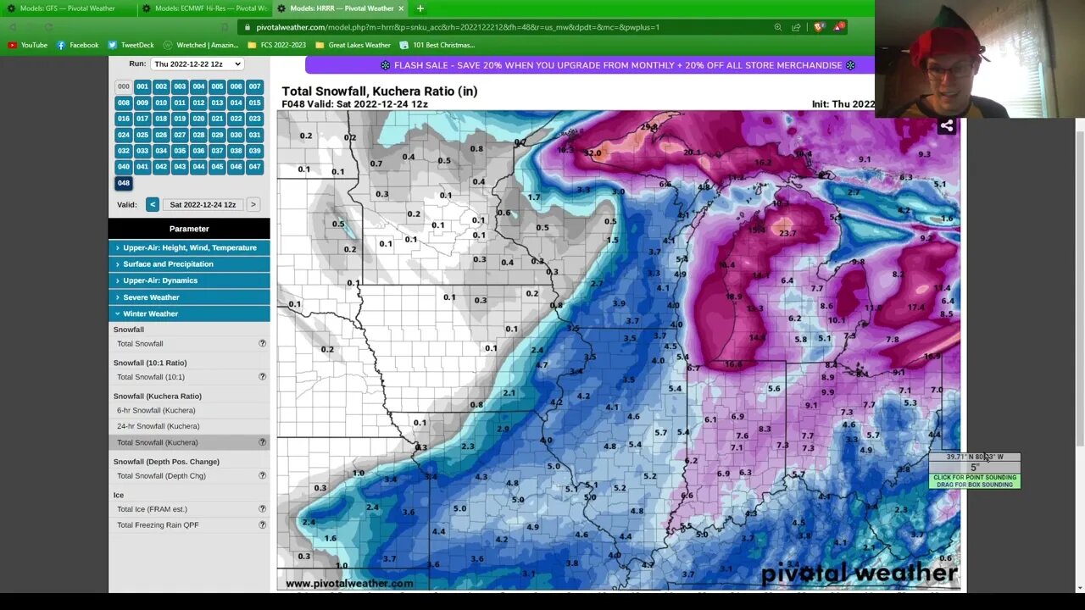Image resolution: width=1085 pixels, height=610 pixels.
Task: Expand Surface and Precipitation section
Action: pos(189,264)
